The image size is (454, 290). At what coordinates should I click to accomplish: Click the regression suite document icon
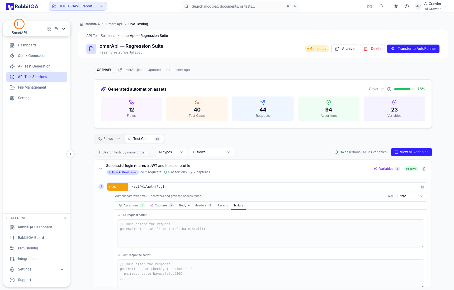91,49
